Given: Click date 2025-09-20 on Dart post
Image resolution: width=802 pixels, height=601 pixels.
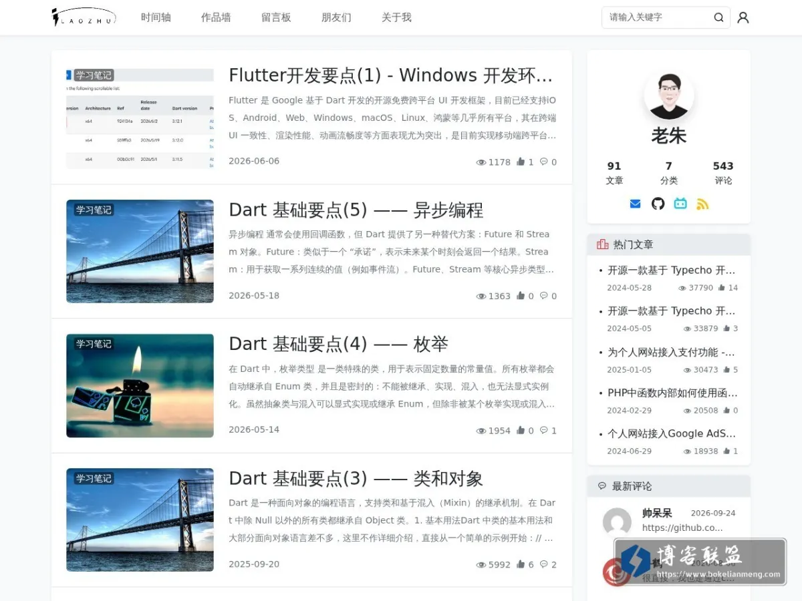Looking at the screenshot, I should (x=254, y=564).
